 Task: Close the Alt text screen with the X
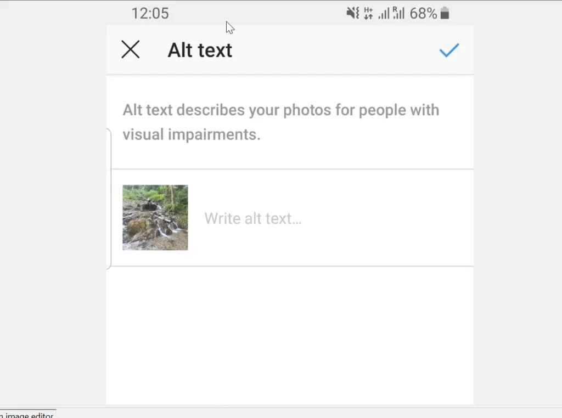[x=131, y=49]
